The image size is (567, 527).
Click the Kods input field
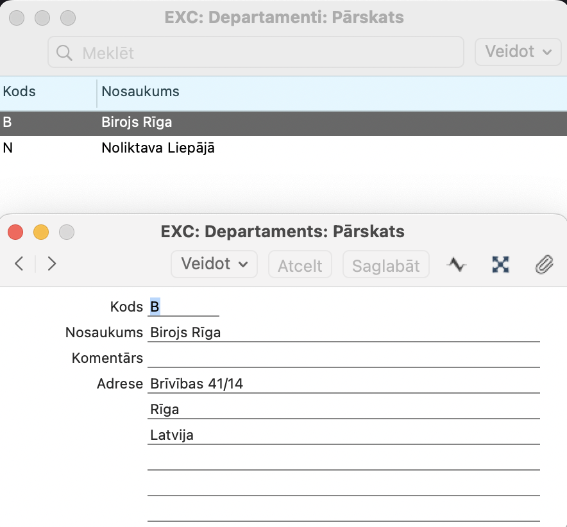183,307
